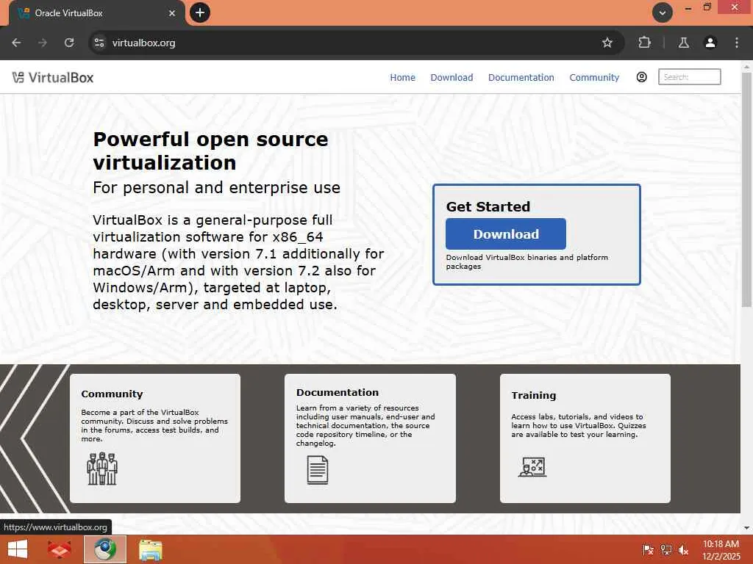
Task: Click the Get Started heading
Action: tap(488, 206)
